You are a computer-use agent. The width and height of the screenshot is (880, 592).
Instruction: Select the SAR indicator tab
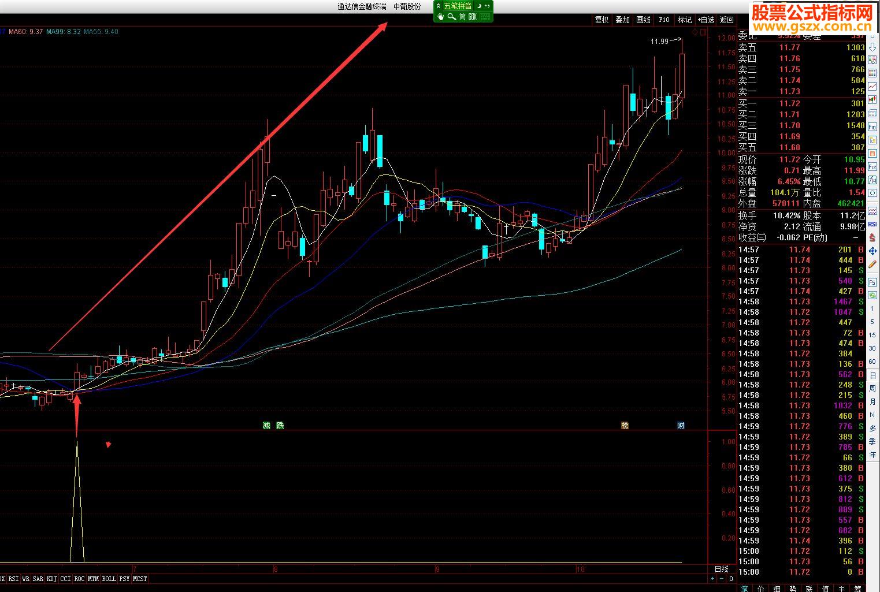[x=38, y=578]
